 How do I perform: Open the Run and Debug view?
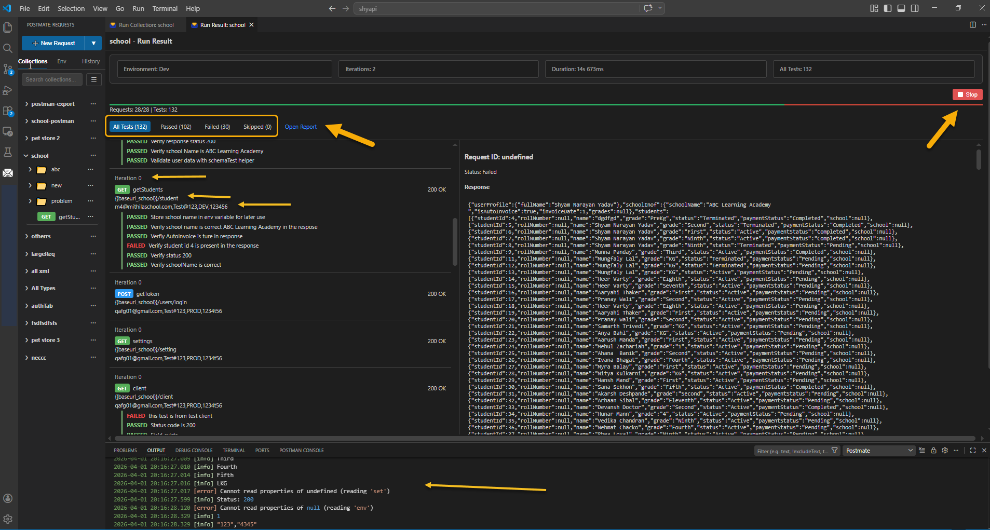(8, 90)
